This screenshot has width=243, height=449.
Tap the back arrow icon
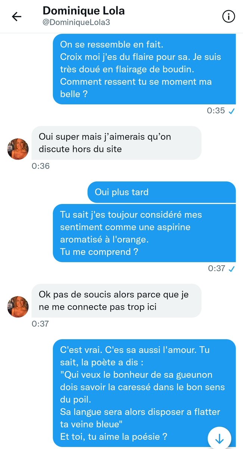[x=17, y=17]
